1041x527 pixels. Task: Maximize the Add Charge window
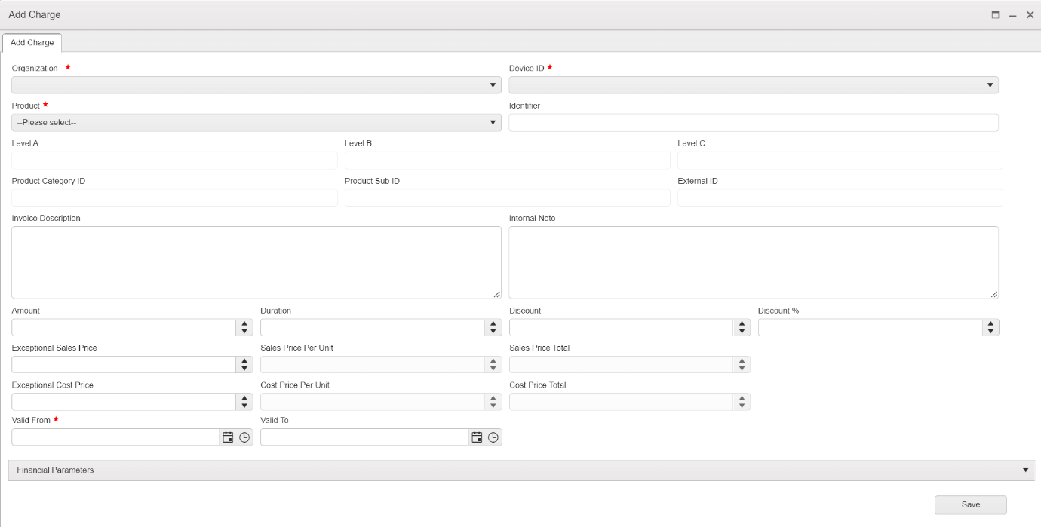coord(996,15)
